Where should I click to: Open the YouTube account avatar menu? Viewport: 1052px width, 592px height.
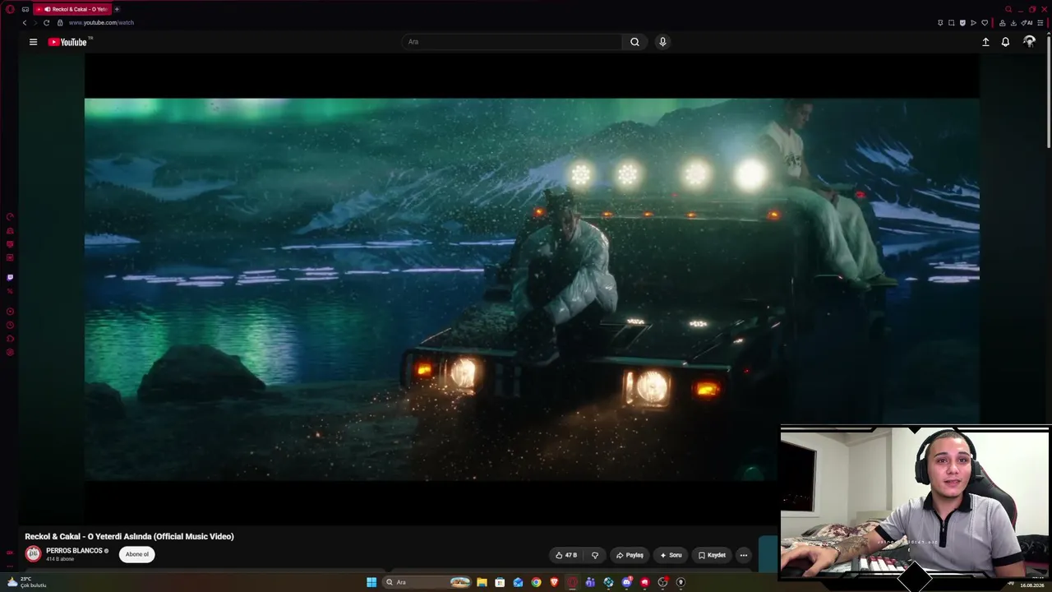point(1029,42)
